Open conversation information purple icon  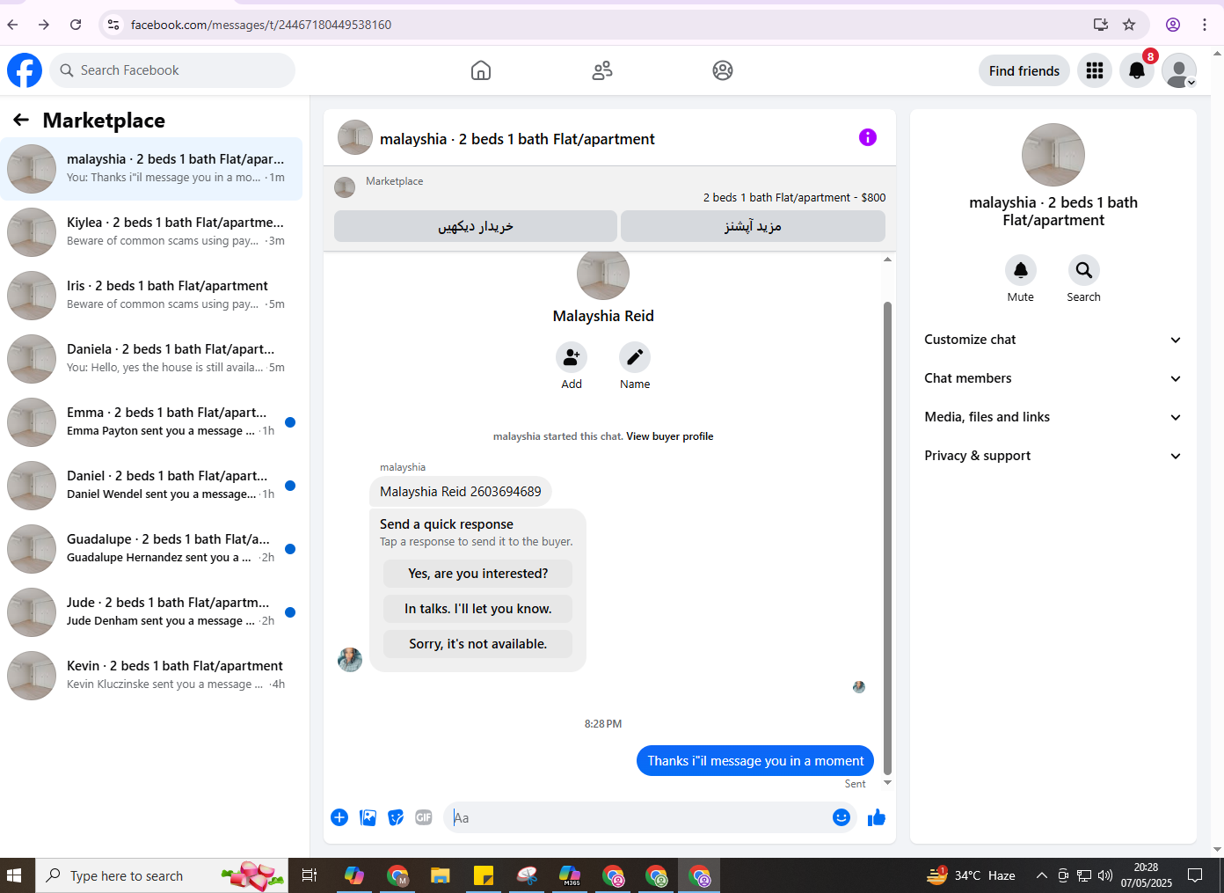(868, 137)
